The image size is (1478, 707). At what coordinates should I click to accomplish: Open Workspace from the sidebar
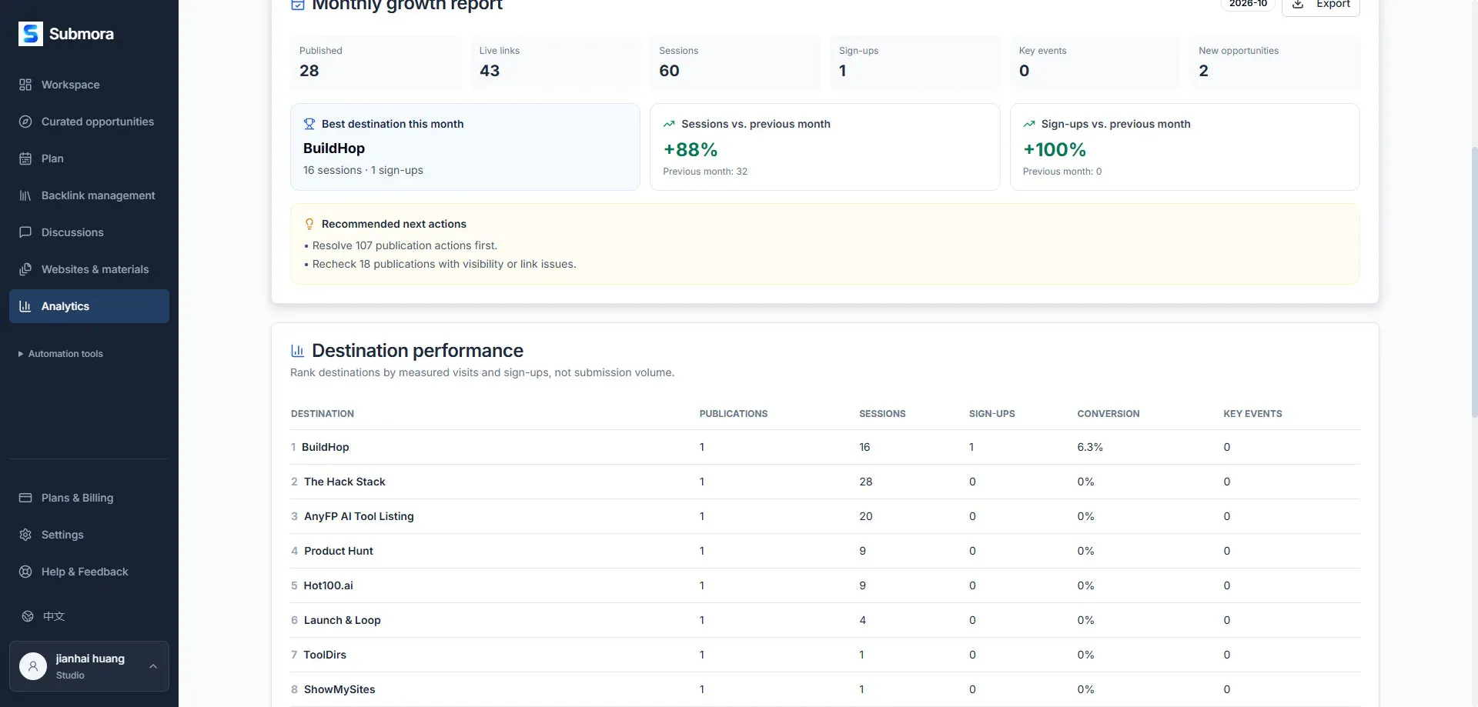[89, 85]
